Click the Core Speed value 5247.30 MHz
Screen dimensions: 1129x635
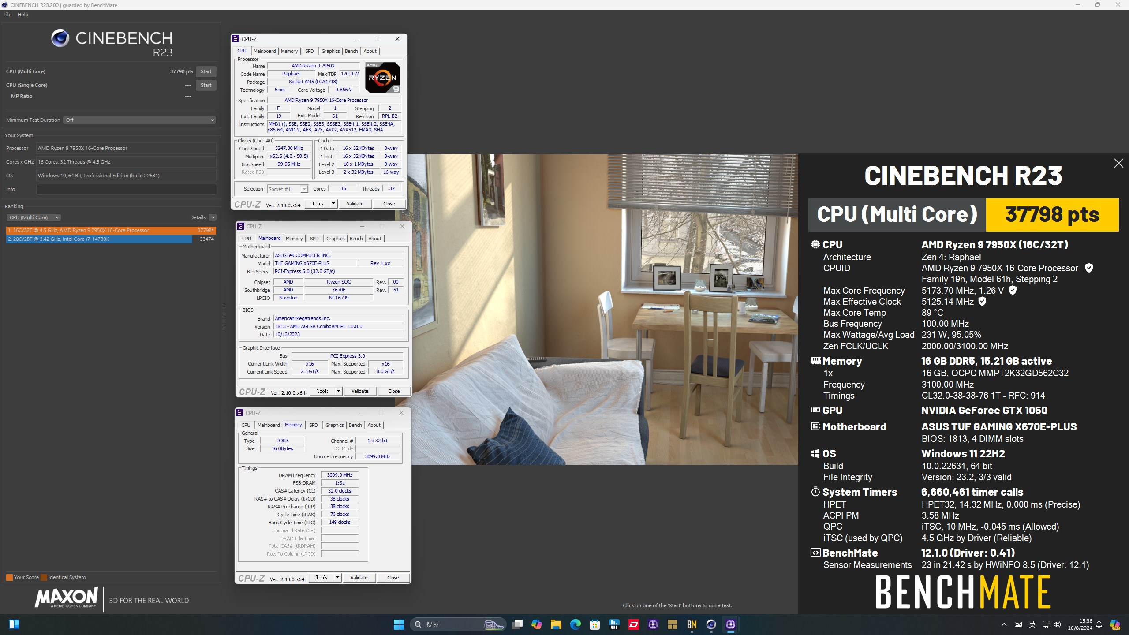point(289,148)
